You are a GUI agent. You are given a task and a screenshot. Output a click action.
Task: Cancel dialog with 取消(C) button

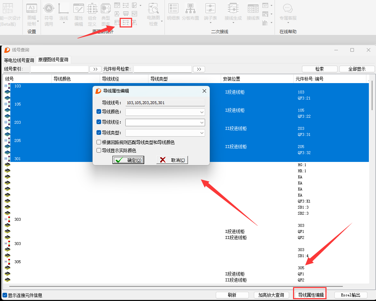tap(172, 160)
